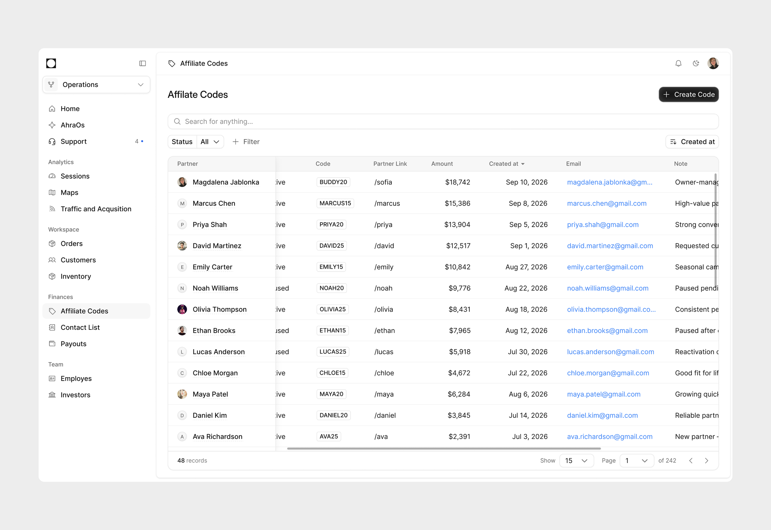The width and height of the screenshot is (771, 530).
Task: Open notifications bell icon
Action: (678, 63)
